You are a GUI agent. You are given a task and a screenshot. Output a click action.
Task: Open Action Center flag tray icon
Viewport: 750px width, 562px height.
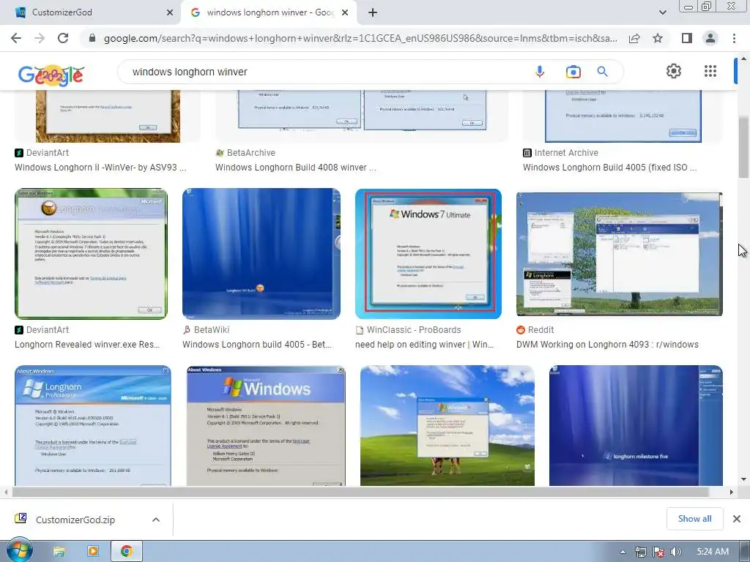pyautogui.click(x=658, y=552)
